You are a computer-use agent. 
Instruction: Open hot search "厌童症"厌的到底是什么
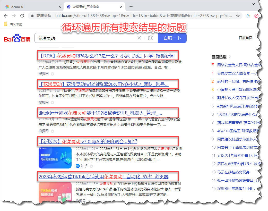coord(237,114)
